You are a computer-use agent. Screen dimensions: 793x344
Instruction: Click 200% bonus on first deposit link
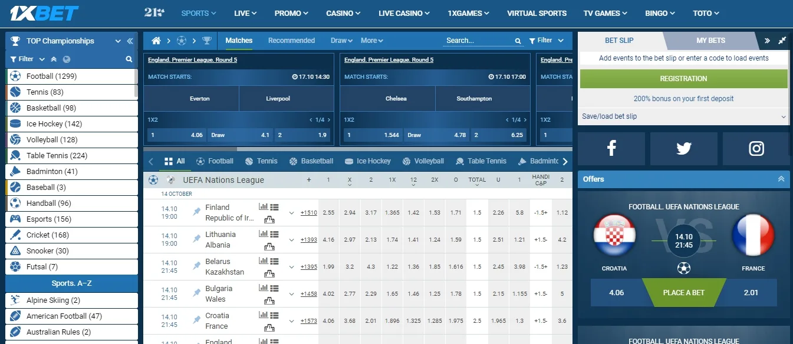(684, 99)
